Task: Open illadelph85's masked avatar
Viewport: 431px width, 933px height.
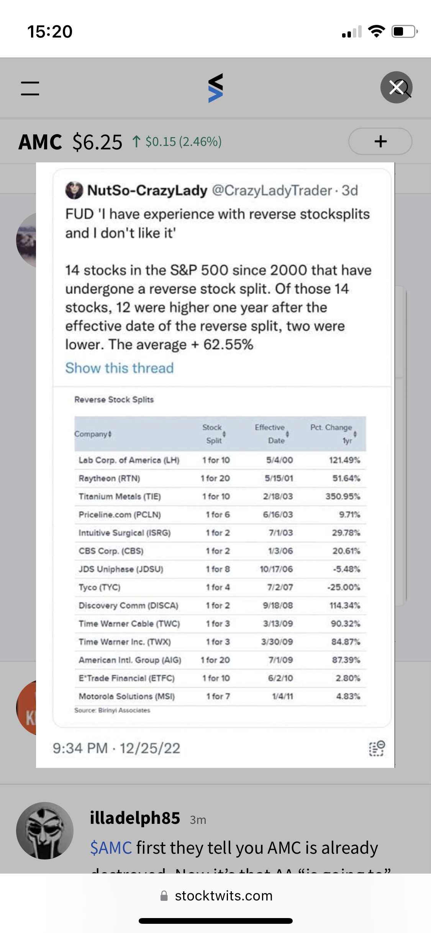Action: pyautogui.click(x=45, y=831)
